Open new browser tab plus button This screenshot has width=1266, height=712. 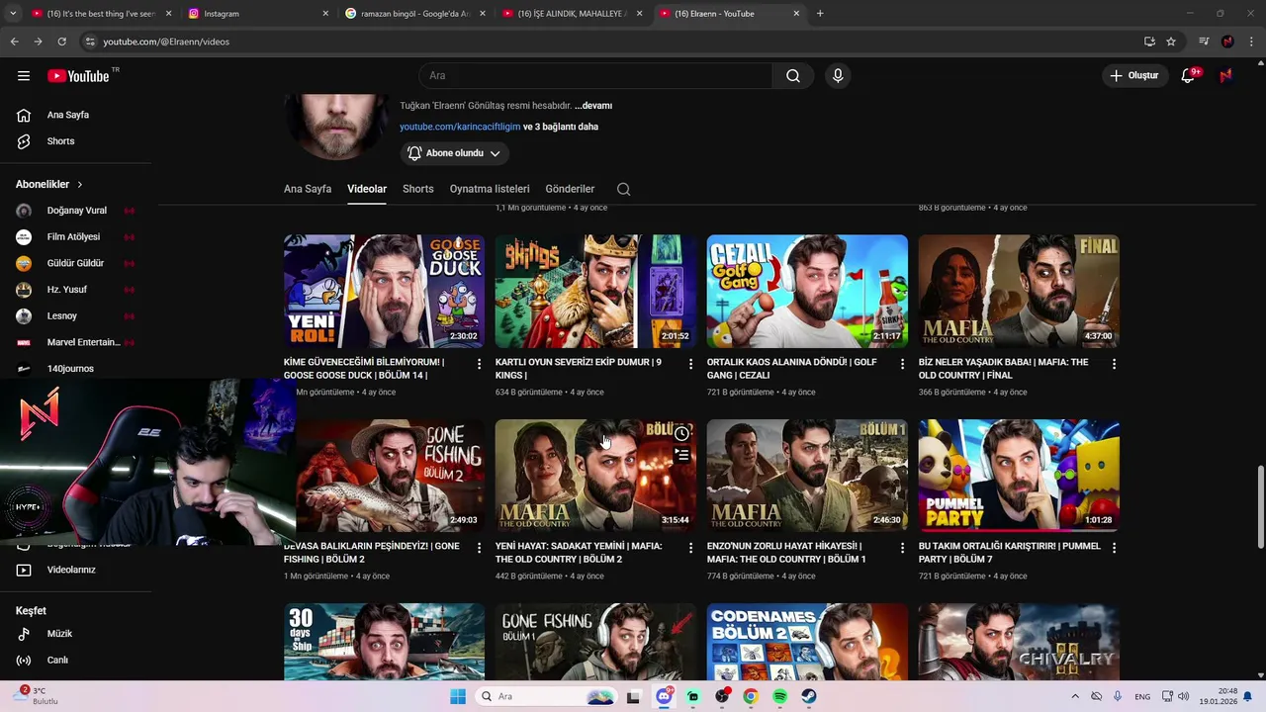(x=820, y=14)
